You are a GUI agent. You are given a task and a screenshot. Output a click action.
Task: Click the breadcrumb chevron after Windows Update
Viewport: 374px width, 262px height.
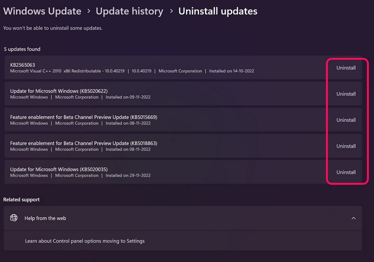pyautogui.click(x=88, y=11)
